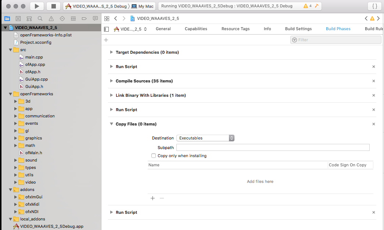This screenshot has width=384, height=230.
Task: Select the Build Phases tab
Action: [x=338, y=29]
